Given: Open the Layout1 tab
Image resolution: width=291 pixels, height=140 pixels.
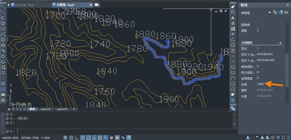Looking at the screenshot, I should (x=46, y=109).
